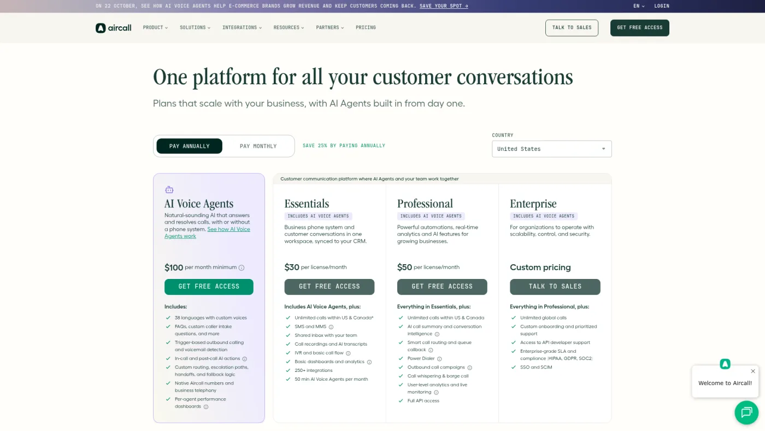Click info icon beside live monitoring

pos(436,392)
